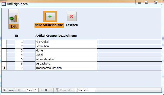Click the Nr field with value 4
This screenshot has width=164, height=95.
pyautogui.click(x=19, y=55)
